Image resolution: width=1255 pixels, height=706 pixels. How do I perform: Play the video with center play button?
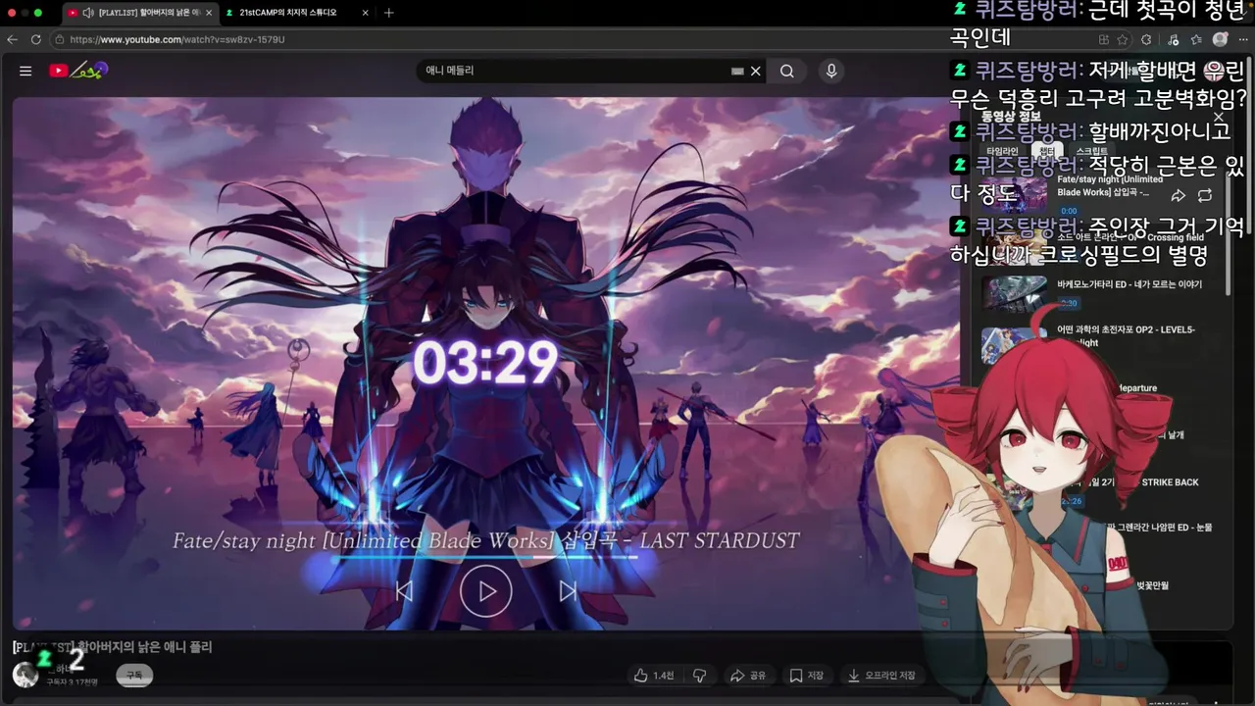(486, 591)
